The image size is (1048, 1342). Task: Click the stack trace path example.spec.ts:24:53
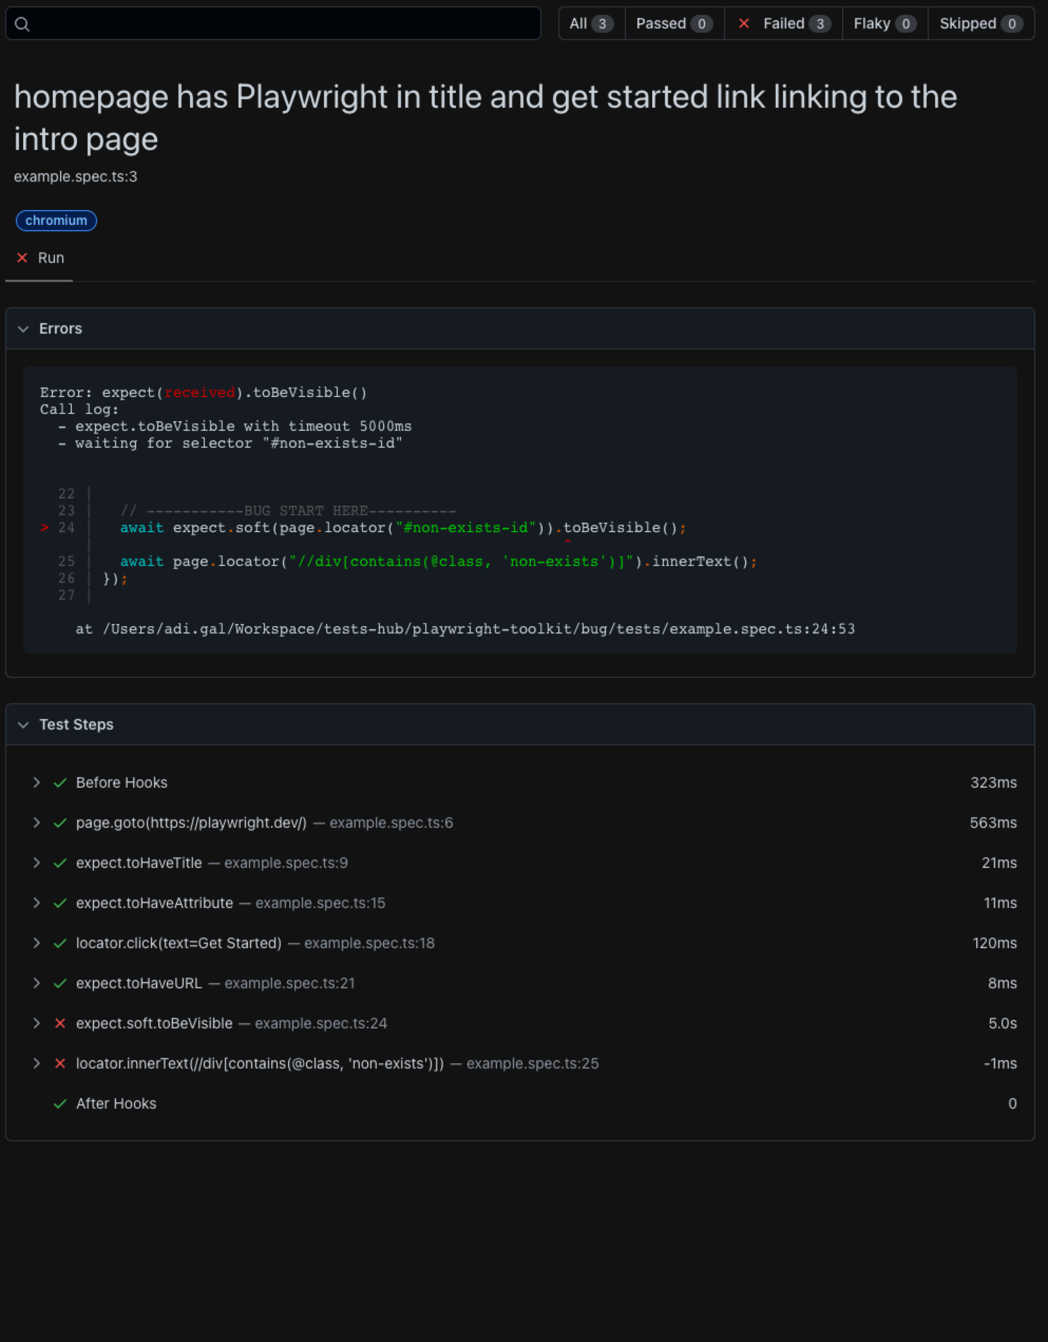[x=479, y=629]
